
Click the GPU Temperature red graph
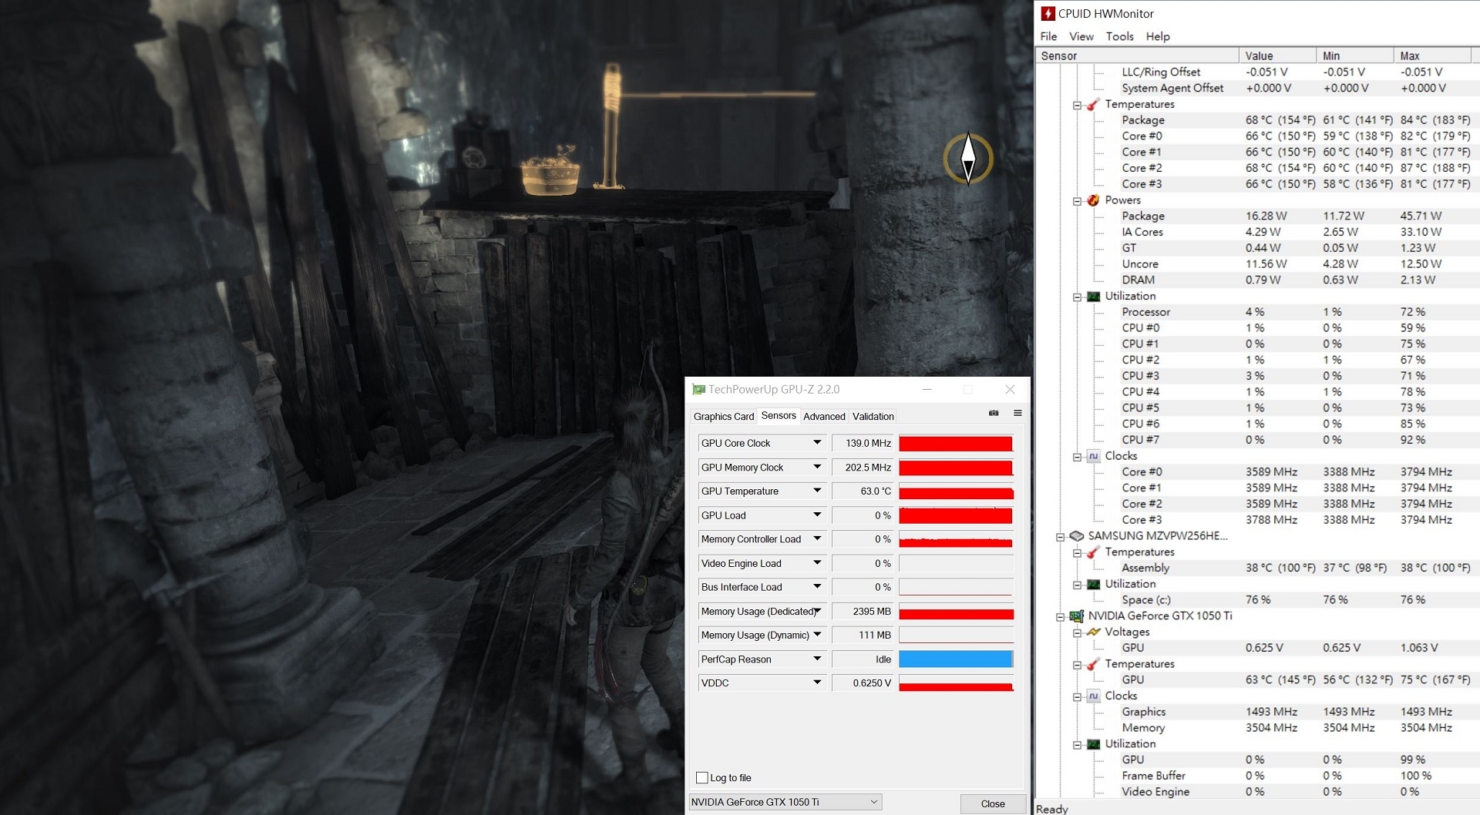click(x=956, y=491)
